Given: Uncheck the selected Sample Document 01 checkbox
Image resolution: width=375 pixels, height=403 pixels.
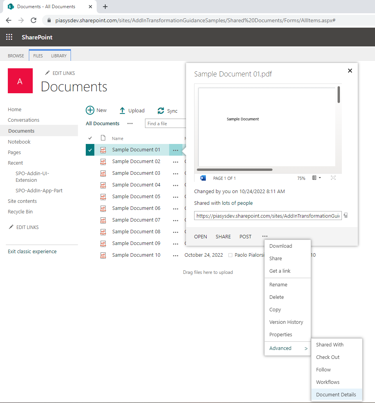Looking at the screenshot, I should pos(90,149).
